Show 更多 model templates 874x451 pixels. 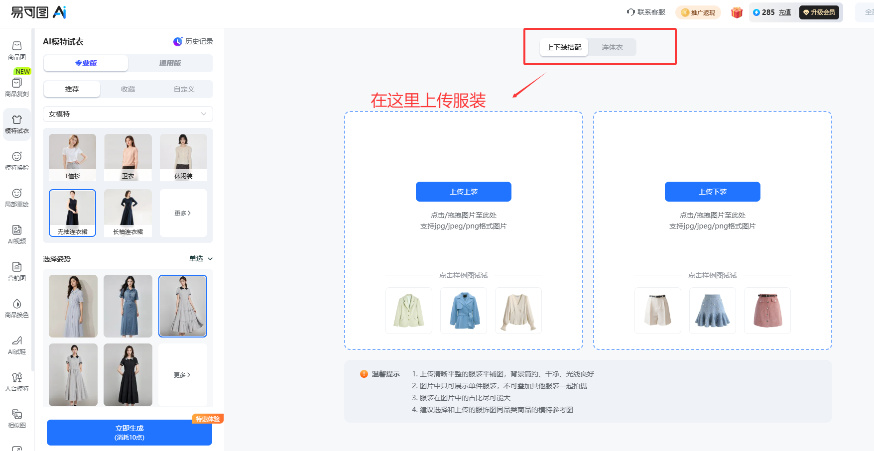pos(183,213)
